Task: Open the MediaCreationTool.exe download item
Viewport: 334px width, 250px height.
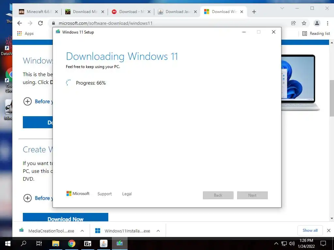Action: click(47, 231)
